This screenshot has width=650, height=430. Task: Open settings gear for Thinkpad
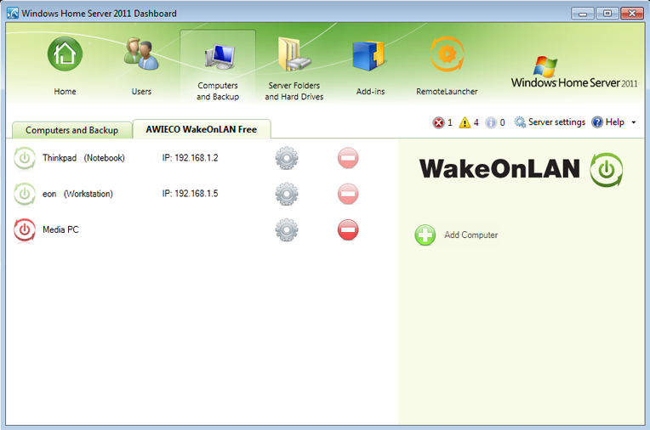coord(287,158)
